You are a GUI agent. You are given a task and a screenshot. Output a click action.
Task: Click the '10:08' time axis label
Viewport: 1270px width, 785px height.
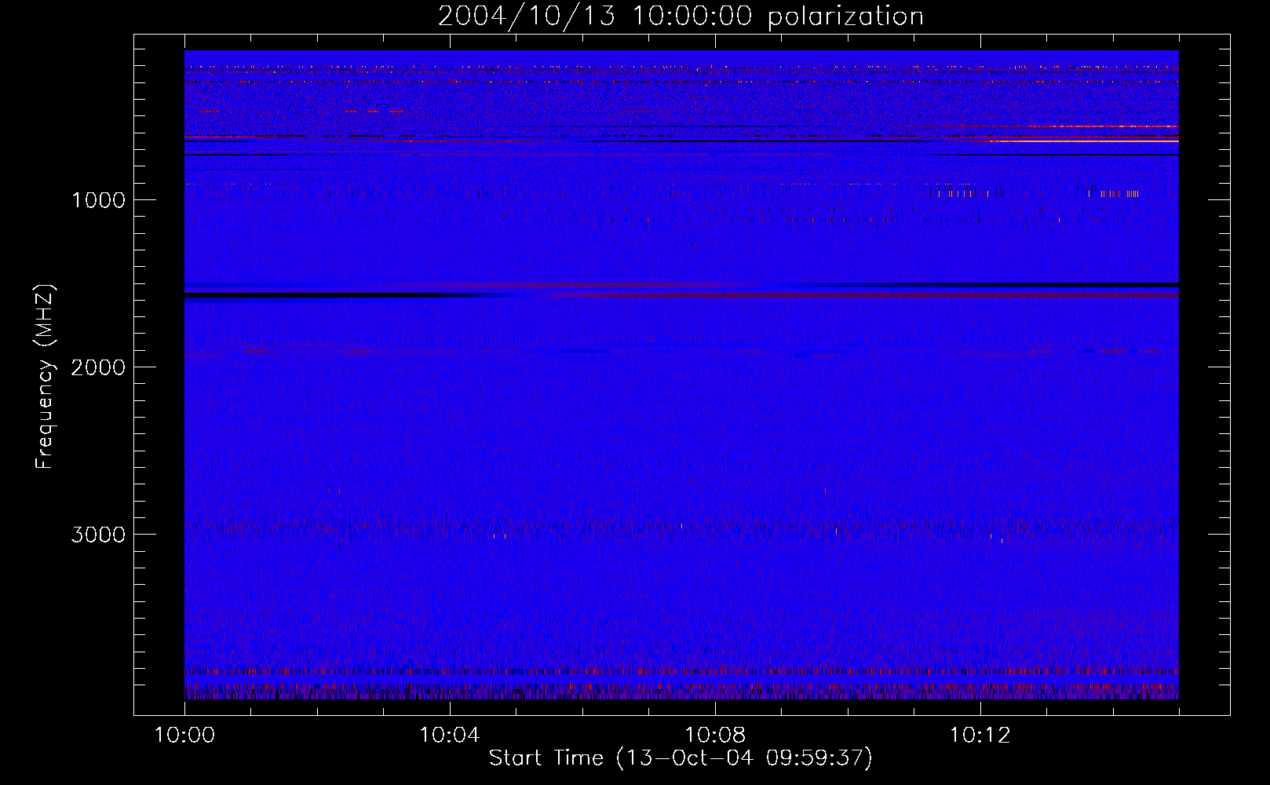(x=715, y=736)
